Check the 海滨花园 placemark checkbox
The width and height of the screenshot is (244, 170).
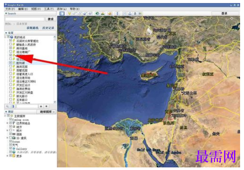click(10, 66)
